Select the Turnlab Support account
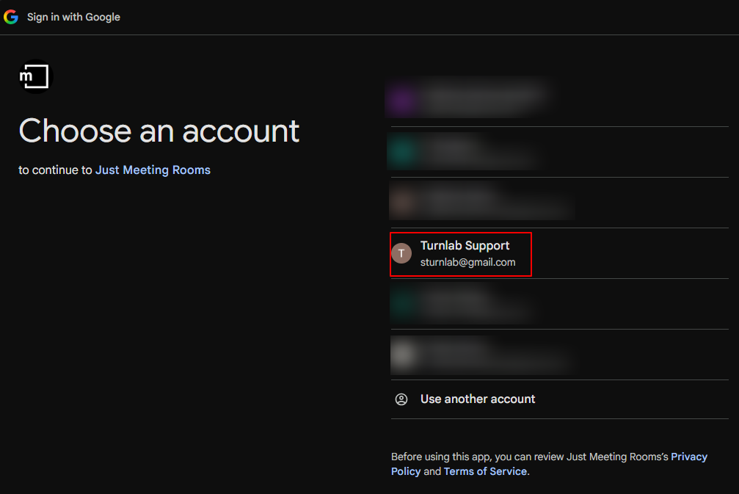The height and width of the screenshot is (494, 739). (x=559, y=253)
